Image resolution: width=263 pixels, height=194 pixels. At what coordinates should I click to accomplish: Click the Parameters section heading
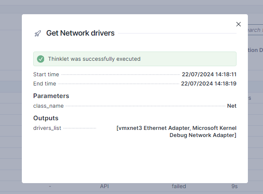click(x=51, y=96)
